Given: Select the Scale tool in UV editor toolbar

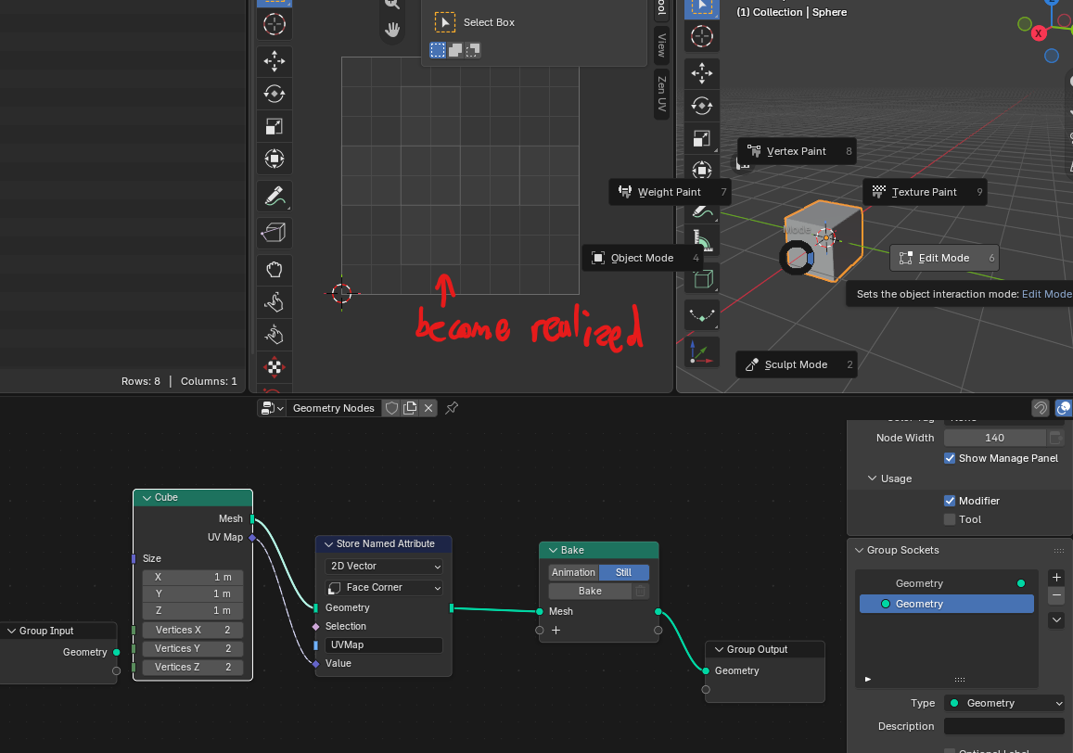Looking at the screenshot, I should point(275,127).
